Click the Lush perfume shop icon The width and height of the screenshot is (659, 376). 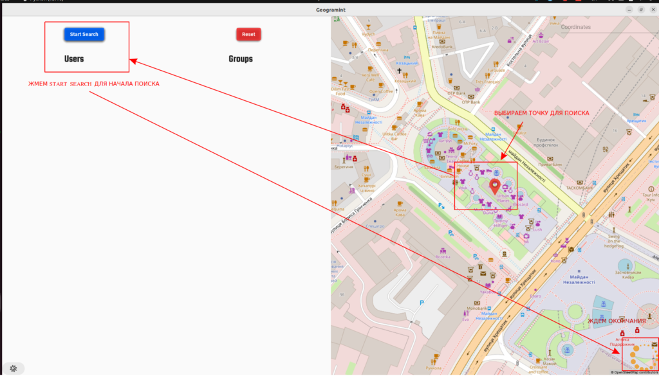coord(537,224)
